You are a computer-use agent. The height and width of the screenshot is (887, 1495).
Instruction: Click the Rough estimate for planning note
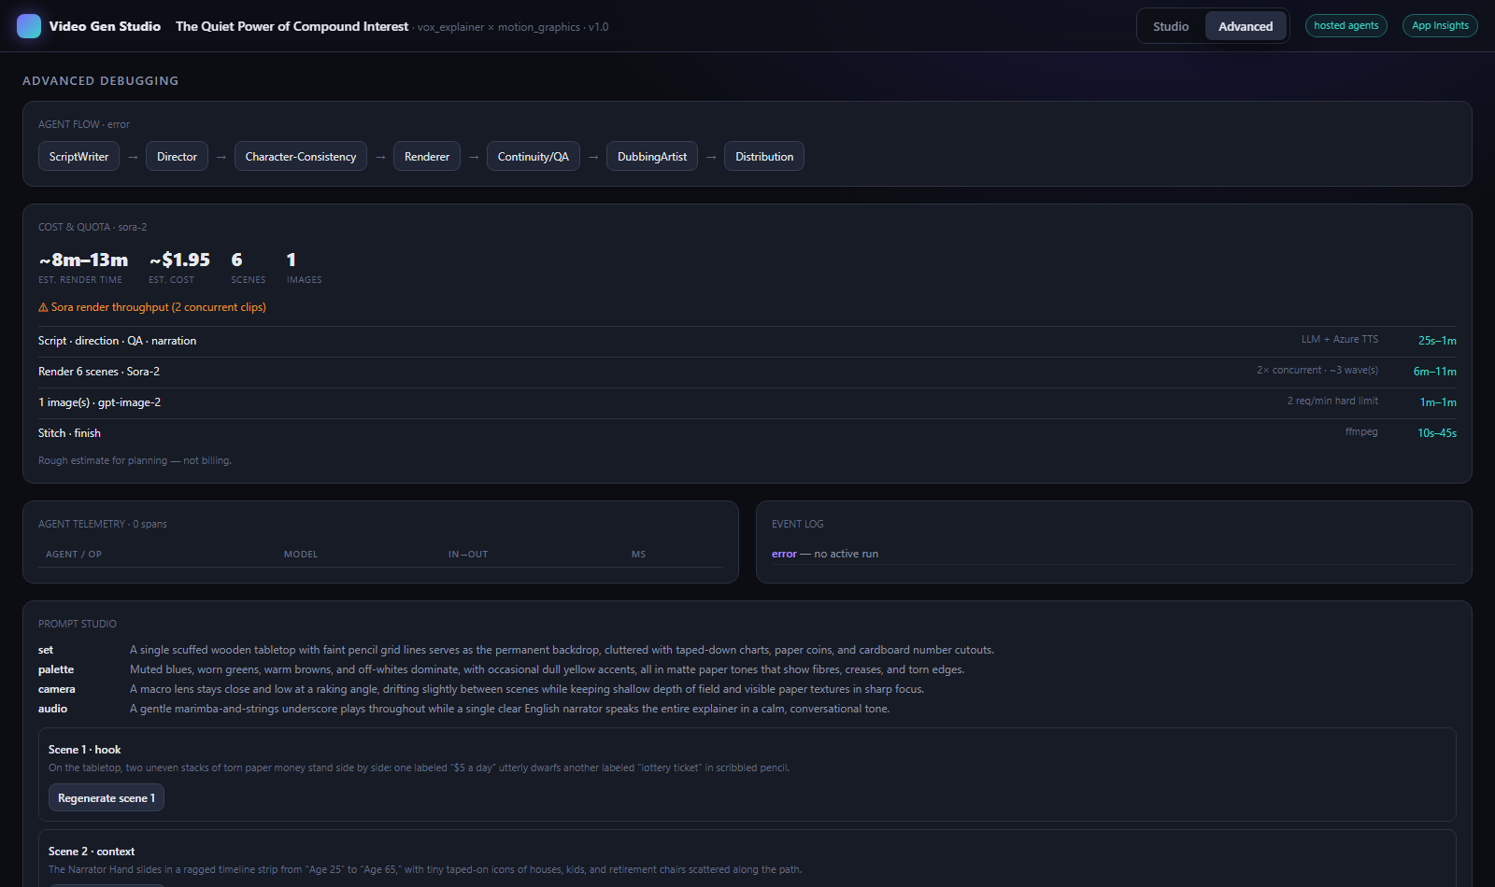pos(135,460)
